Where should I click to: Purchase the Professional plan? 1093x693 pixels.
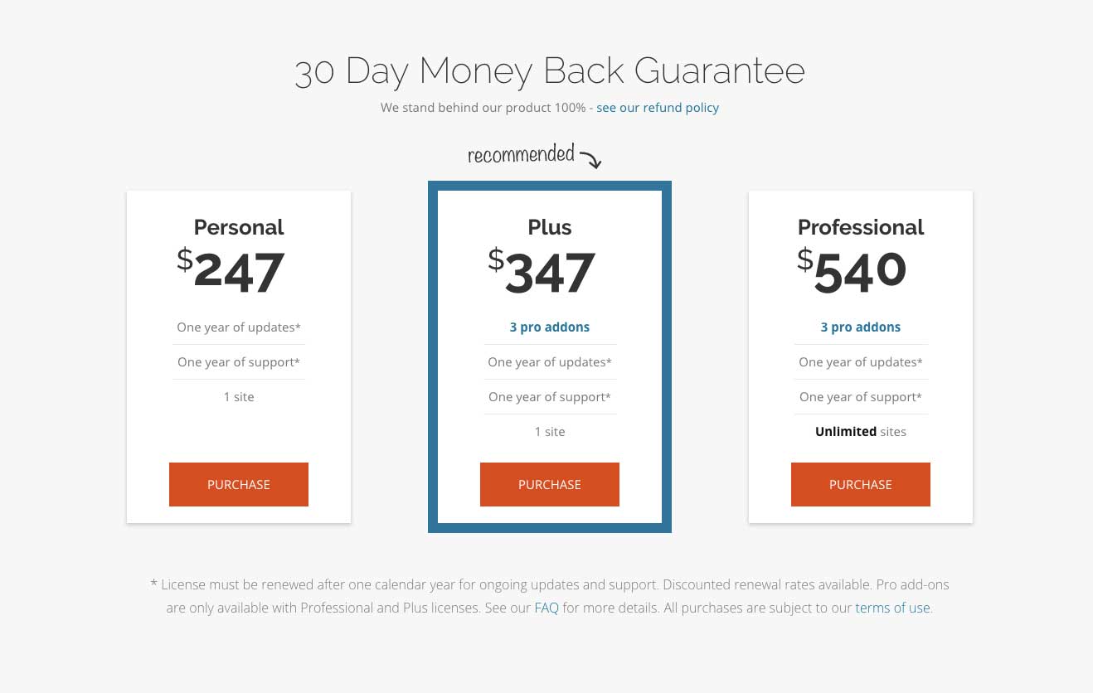point(860,484)
